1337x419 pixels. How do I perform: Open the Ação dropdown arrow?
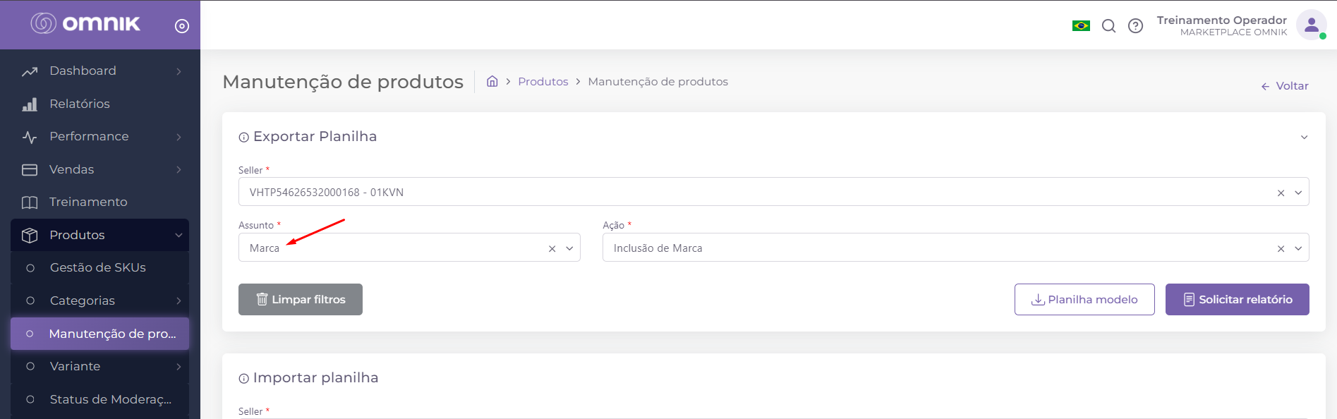pyautogui.click(x=1298, y=248)
